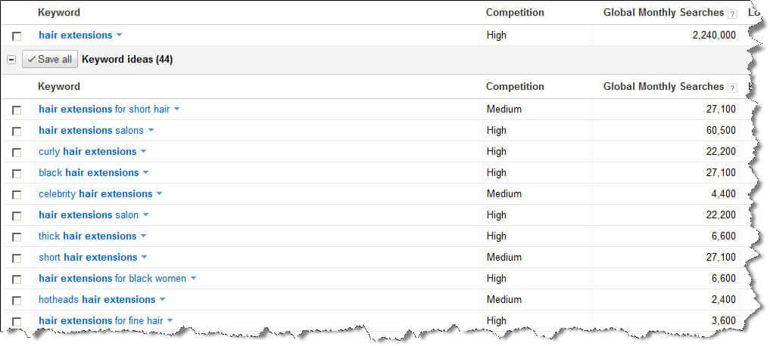Click help icon beside top Global Monthly Searches

click(732, 14)
